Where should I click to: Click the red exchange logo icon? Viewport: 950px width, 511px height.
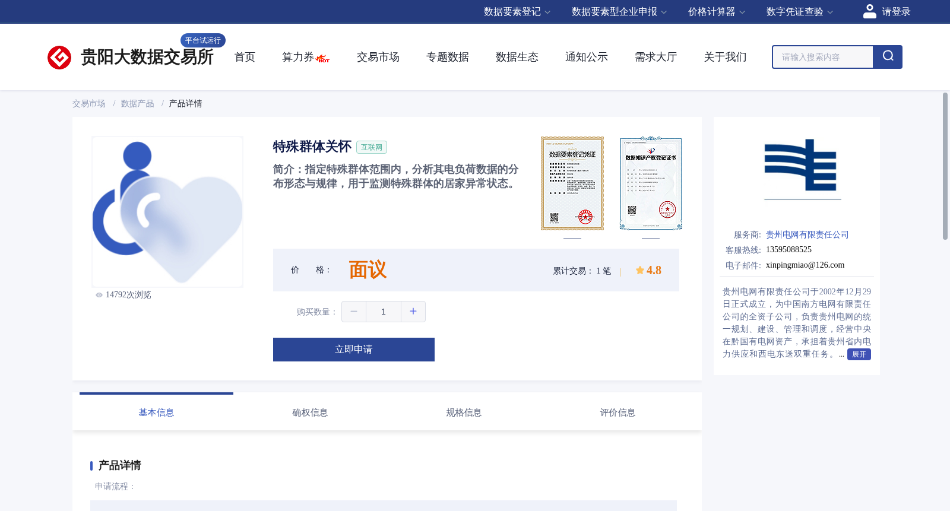point(59,58)
